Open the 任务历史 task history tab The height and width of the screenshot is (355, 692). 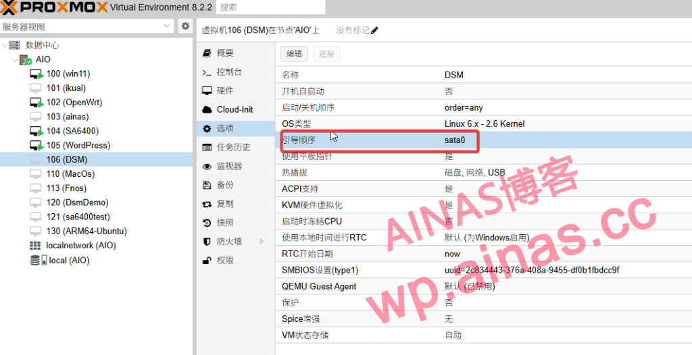click(236, 147)
